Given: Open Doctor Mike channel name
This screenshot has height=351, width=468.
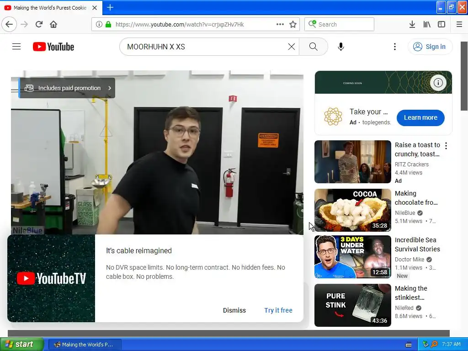Looking at the screenshot, I should click(x=409, y=260).
